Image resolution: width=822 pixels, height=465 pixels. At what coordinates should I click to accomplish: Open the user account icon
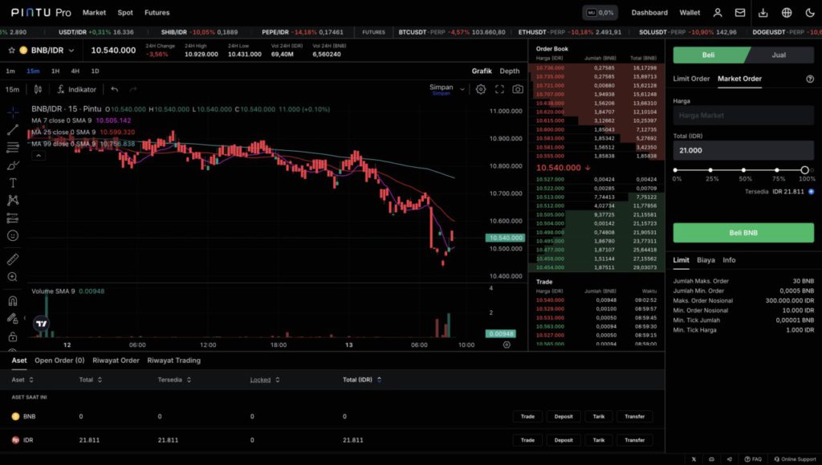(x=718, y=13)
